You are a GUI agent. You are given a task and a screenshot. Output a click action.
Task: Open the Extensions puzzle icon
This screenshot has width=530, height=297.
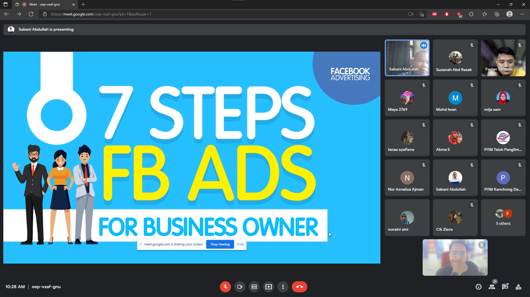(x=471, y=14)
